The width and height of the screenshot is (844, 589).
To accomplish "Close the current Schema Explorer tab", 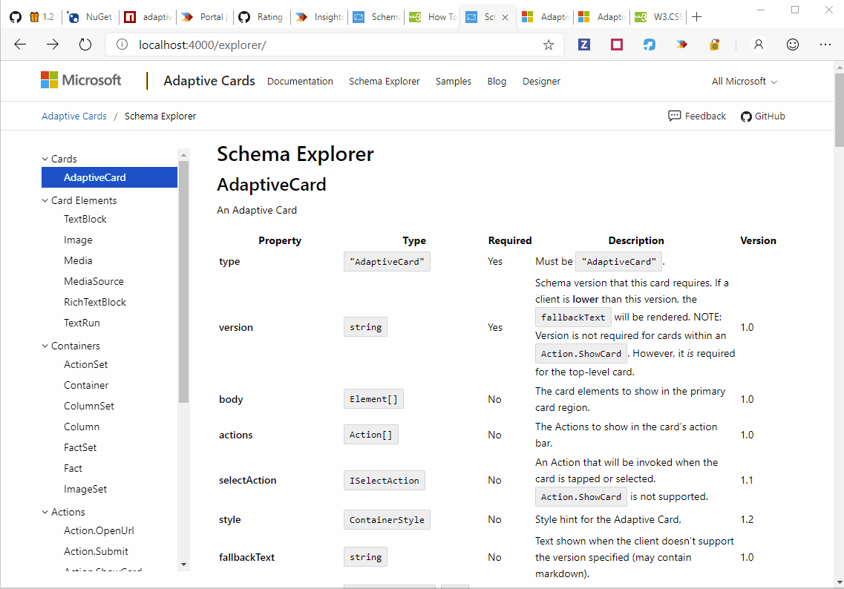I will 505,17.
